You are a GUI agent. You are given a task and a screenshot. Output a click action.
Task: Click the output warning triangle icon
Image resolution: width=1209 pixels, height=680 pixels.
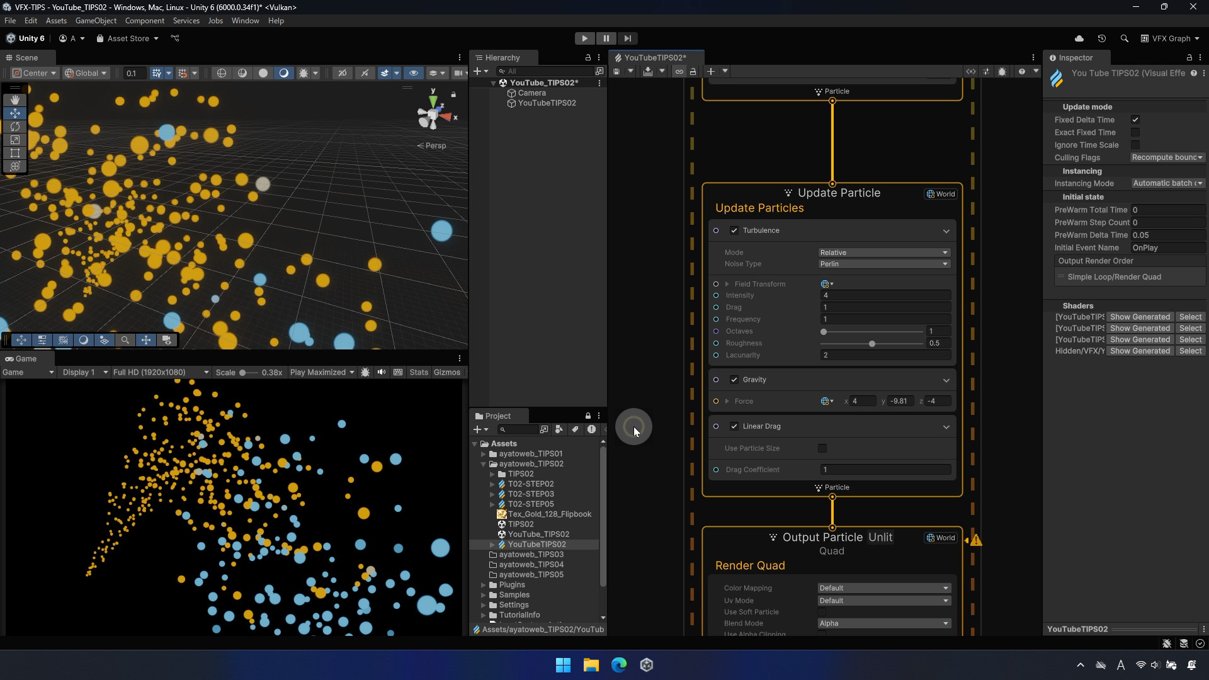pos(976,540)
